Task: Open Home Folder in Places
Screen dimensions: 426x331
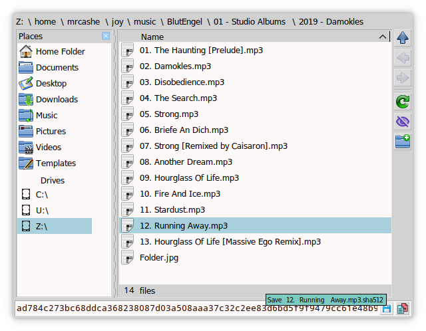Action: point(60,51)
